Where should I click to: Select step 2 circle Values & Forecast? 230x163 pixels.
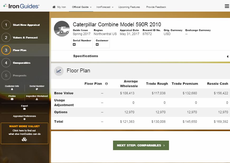point(6,37)
